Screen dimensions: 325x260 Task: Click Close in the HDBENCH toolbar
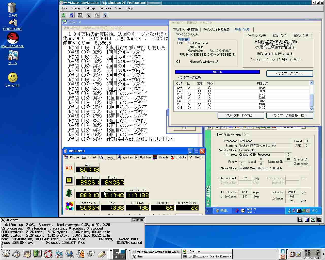pyautogui.click(x=72, y=157)
